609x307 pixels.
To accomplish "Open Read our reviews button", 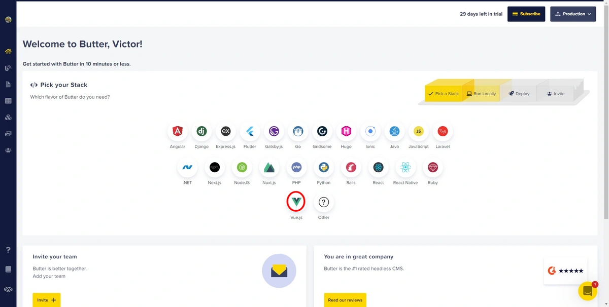I will [x=345, y=300].
